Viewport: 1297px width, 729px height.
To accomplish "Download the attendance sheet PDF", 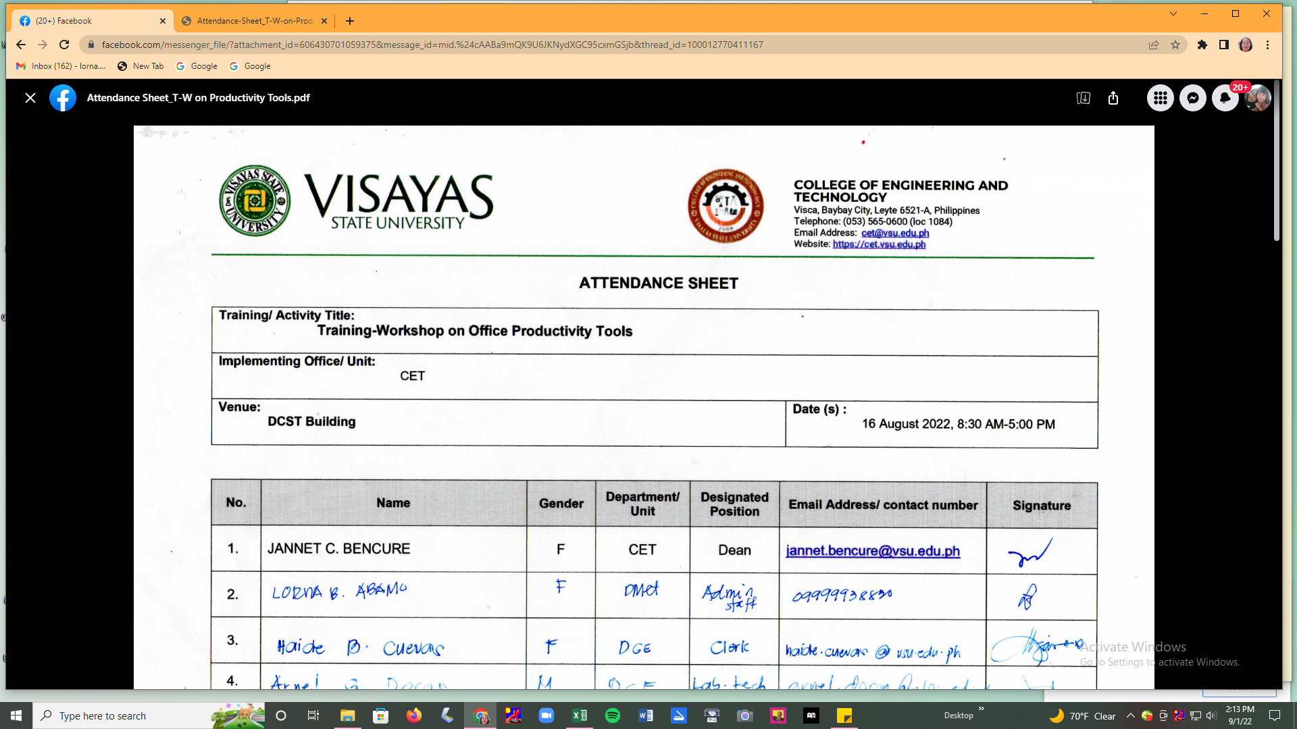I will (x=1084, y=98).
